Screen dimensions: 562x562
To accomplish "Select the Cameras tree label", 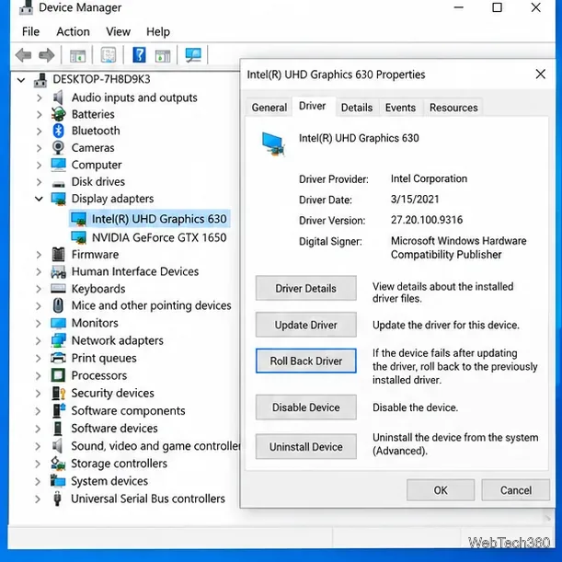I will (93, 148).
